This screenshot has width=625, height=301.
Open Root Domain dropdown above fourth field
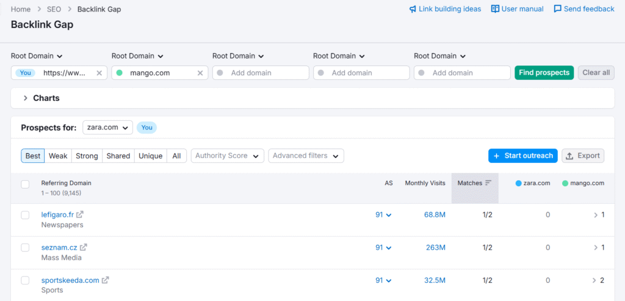[339, 56]
